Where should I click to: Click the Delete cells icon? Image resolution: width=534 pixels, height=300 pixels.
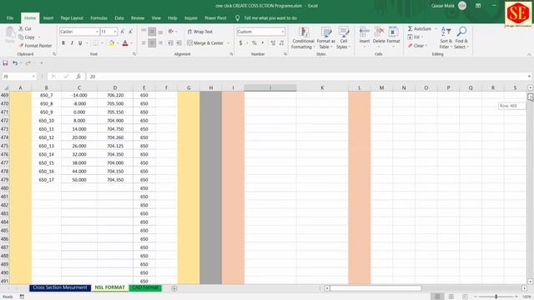pos(379,32)
